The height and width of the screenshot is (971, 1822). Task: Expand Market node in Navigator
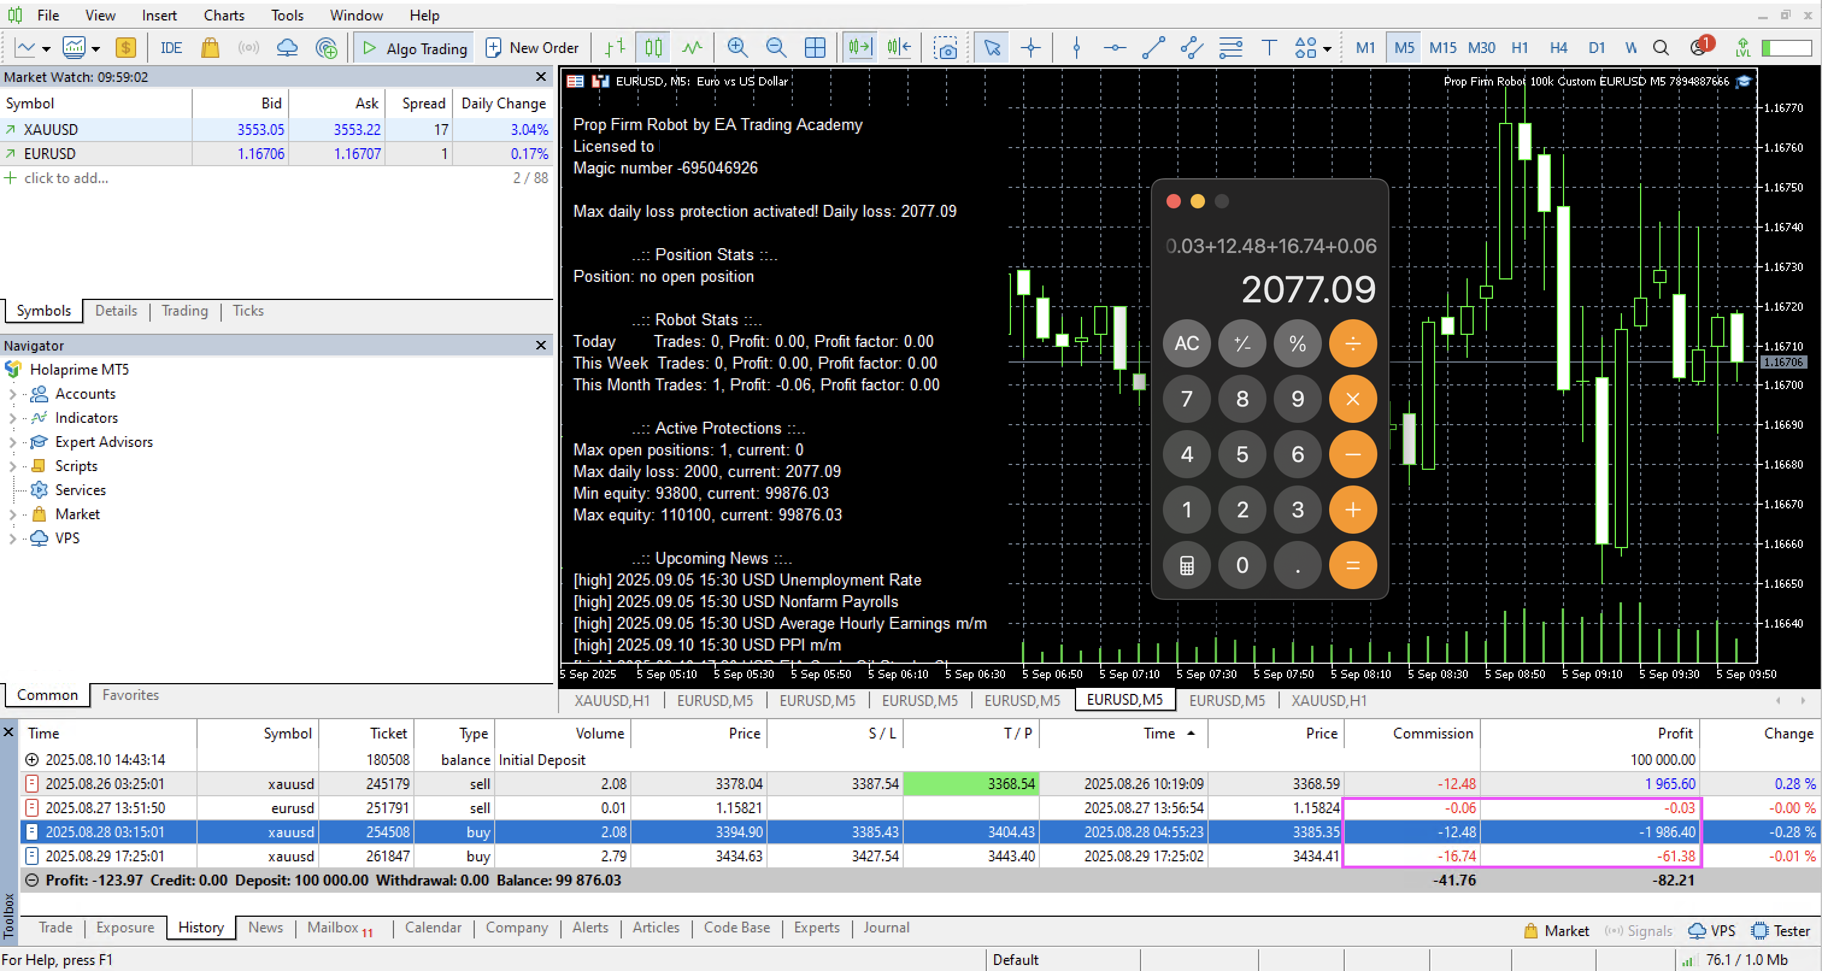(x=12, y=515)
